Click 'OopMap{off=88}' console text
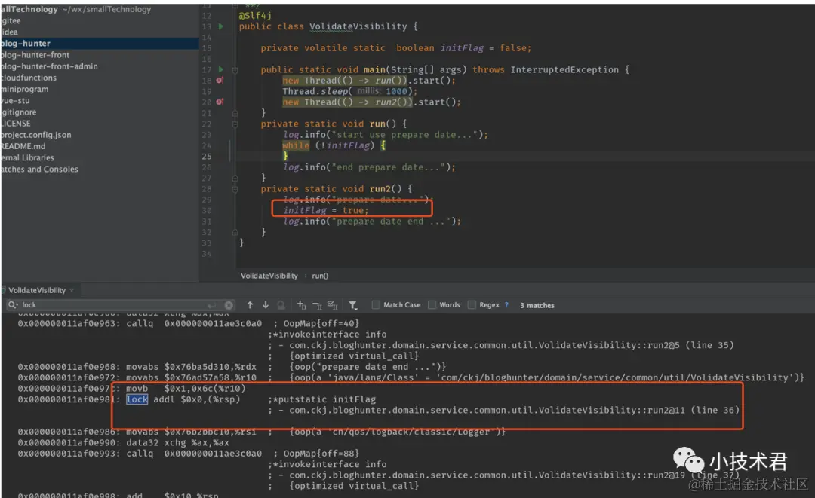Viewport: 815px width, 498px height. pyautogui.click(x=321, y=454)
